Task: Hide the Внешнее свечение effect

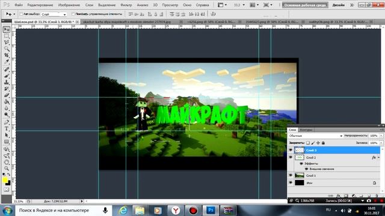Action: coord(306,169)
